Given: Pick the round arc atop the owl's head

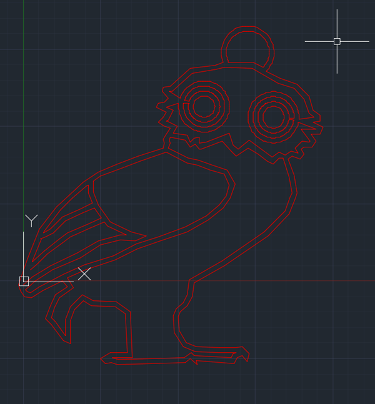Looking at the screenshot, I should 247,48.
